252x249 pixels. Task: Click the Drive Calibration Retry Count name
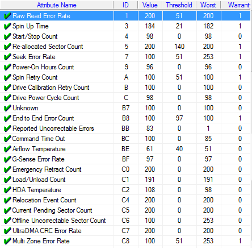[x=51, y=88]
